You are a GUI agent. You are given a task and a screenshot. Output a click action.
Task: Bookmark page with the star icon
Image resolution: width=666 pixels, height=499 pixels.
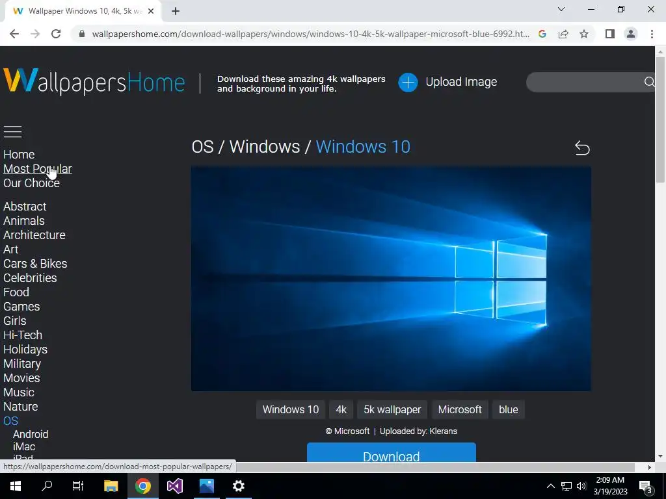[x=584, y=34]
